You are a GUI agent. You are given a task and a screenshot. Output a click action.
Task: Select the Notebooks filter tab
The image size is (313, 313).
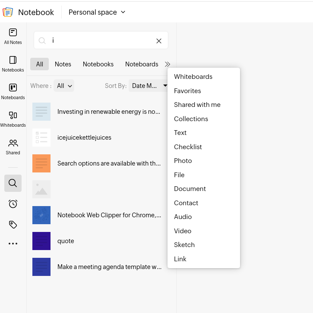click(x=98, y=64)
